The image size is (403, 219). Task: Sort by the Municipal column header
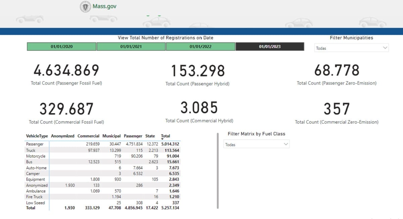coord(111,136)
